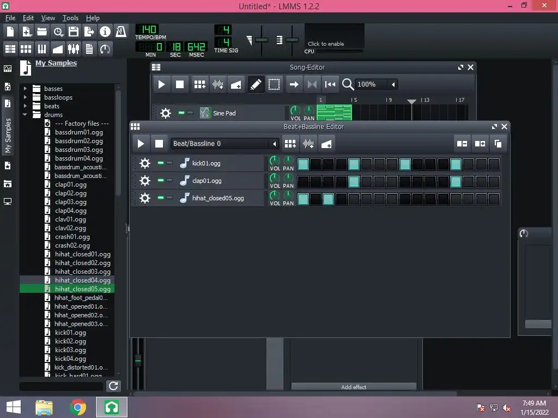Add automation track in Song-Editor
558x418 pixels.
(x=236, y=84)
